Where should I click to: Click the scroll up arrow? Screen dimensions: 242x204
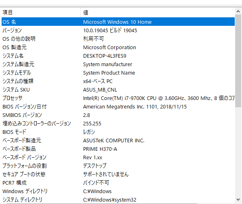point(238,11)
